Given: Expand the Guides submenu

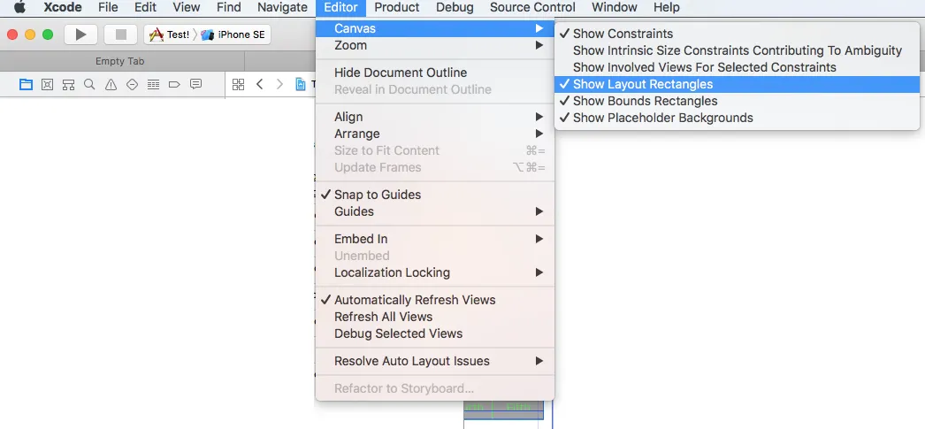Looking at the screenshot, I should [x=435, y=211].
